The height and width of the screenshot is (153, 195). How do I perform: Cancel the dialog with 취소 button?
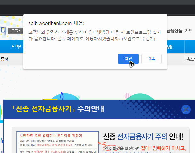pos(151,59)
